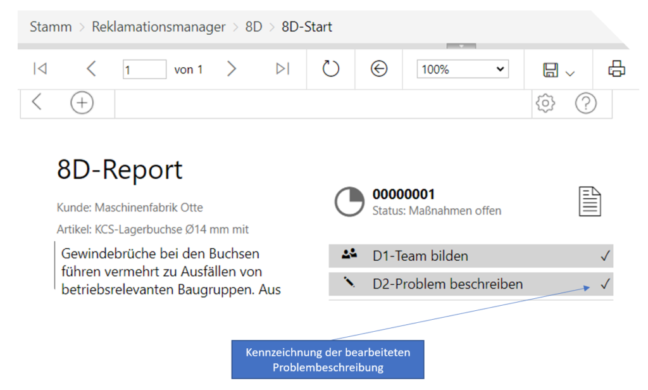Click the current page number field

click(x=145, y=70)
